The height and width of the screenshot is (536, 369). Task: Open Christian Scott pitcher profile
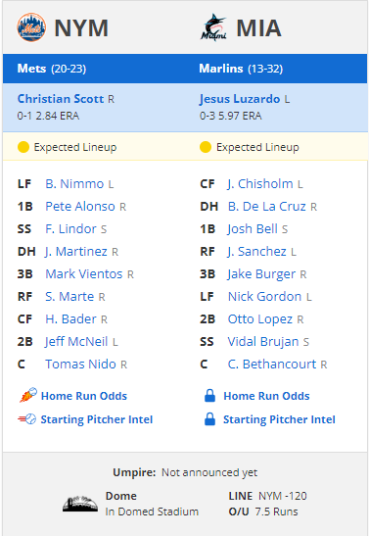[61, 99]
